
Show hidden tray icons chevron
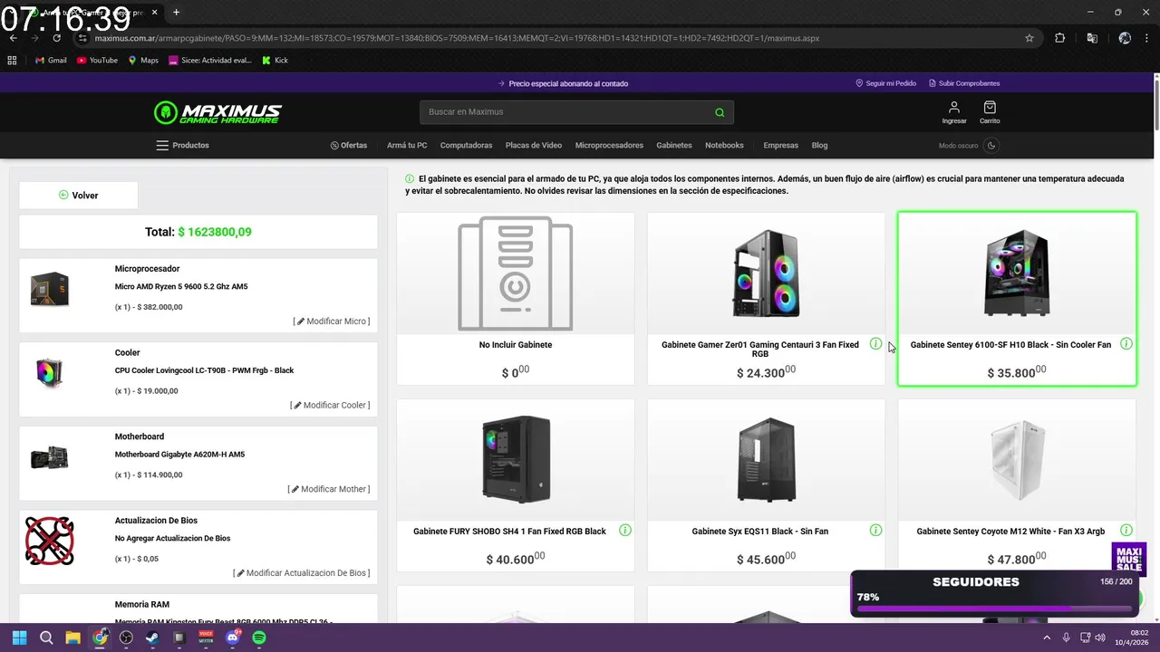pyautogui.click(x=1048, y=638)
